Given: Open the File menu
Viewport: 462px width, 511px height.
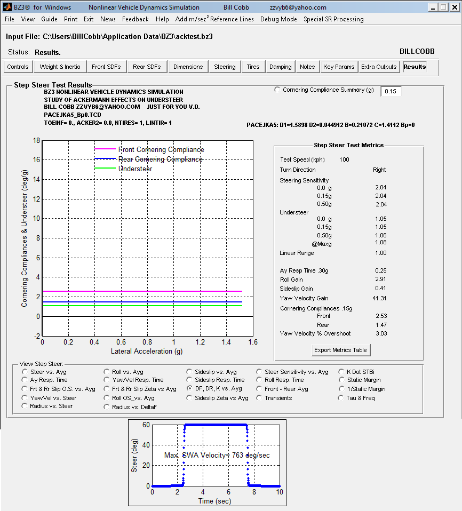Looking at the screenshot, I should tap(10, 19).
